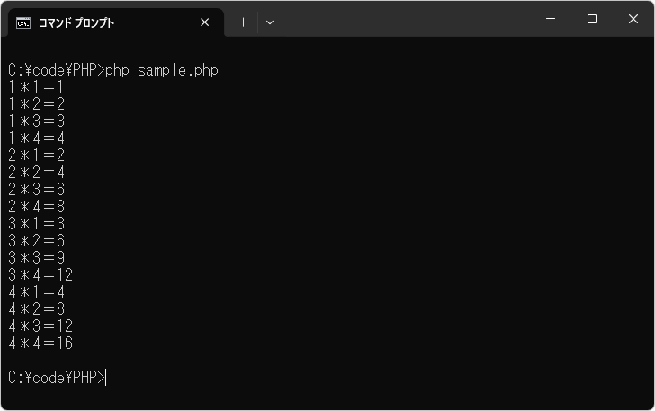Image resolution: width=655 pixels, height=411 pixels.
Task: Click the "php sample.php" command text
Action: click(x=162, y=70)
